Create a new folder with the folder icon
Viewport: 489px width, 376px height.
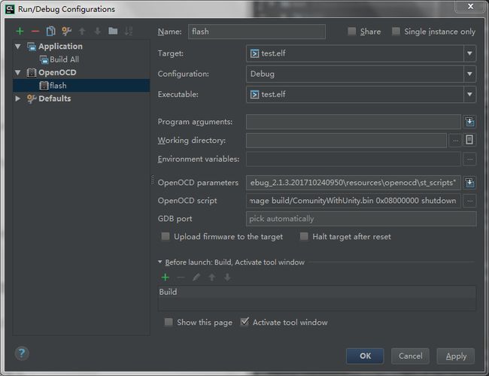pyautogui.click(x=113, y=31)
